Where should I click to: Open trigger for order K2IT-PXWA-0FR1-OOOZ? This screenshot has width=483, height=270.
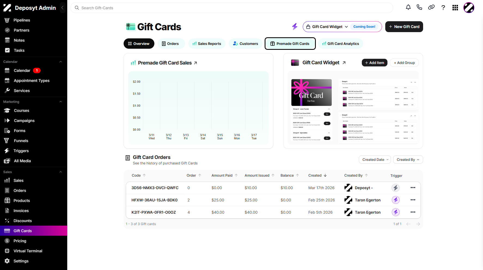(x=396, y=212)
